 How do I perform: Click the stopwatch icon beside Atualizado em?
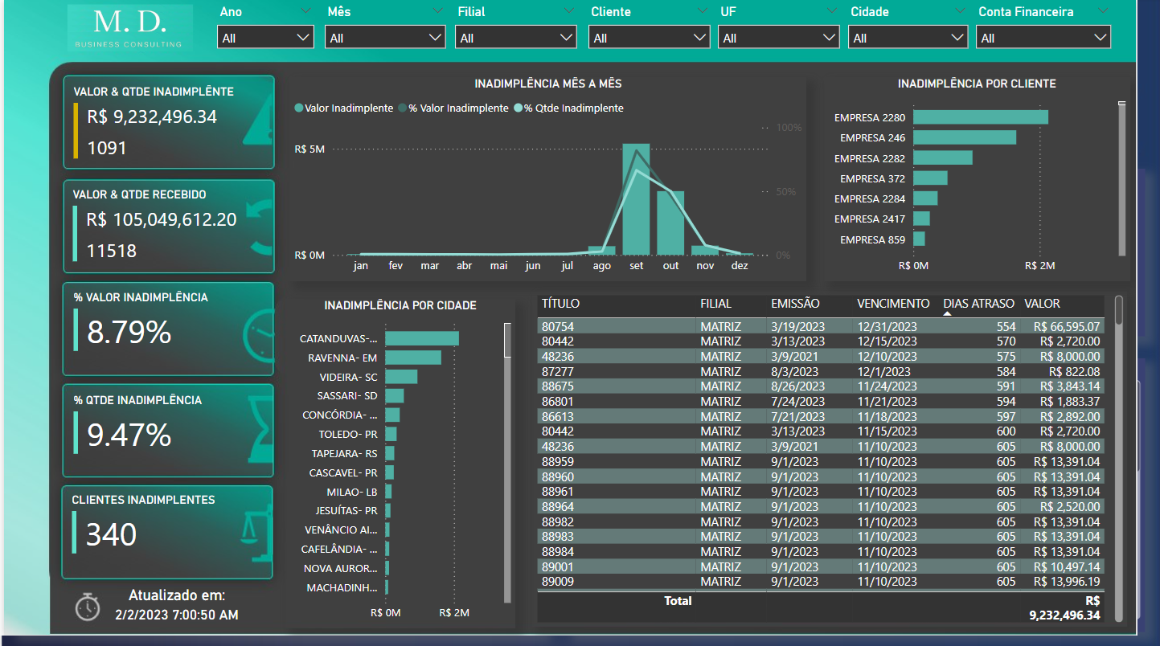click(x=88, y=607)
